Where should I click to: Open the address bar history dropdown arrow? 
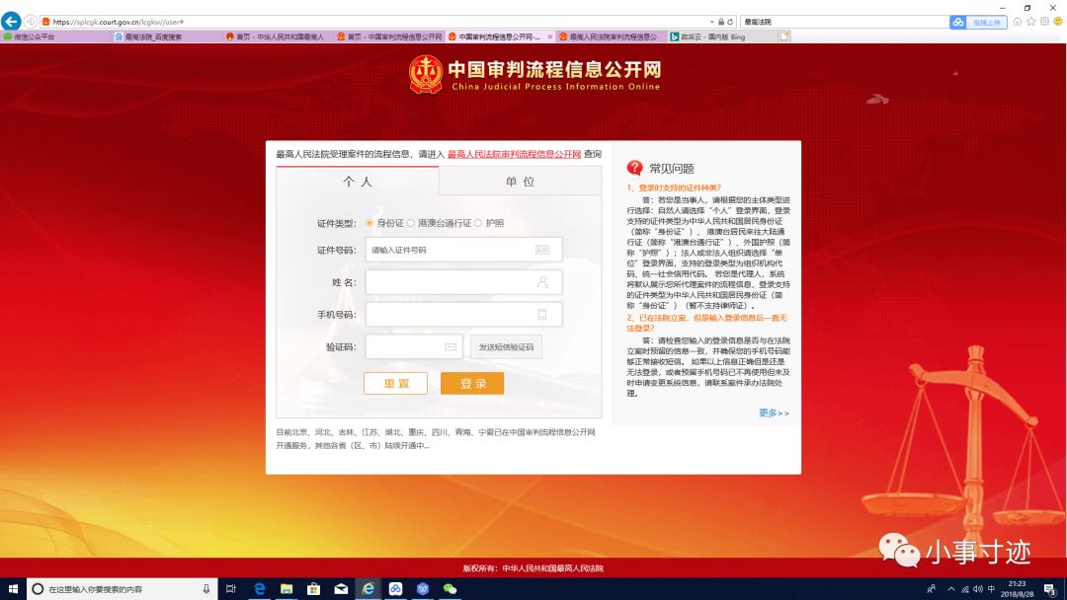click(711, 22)
